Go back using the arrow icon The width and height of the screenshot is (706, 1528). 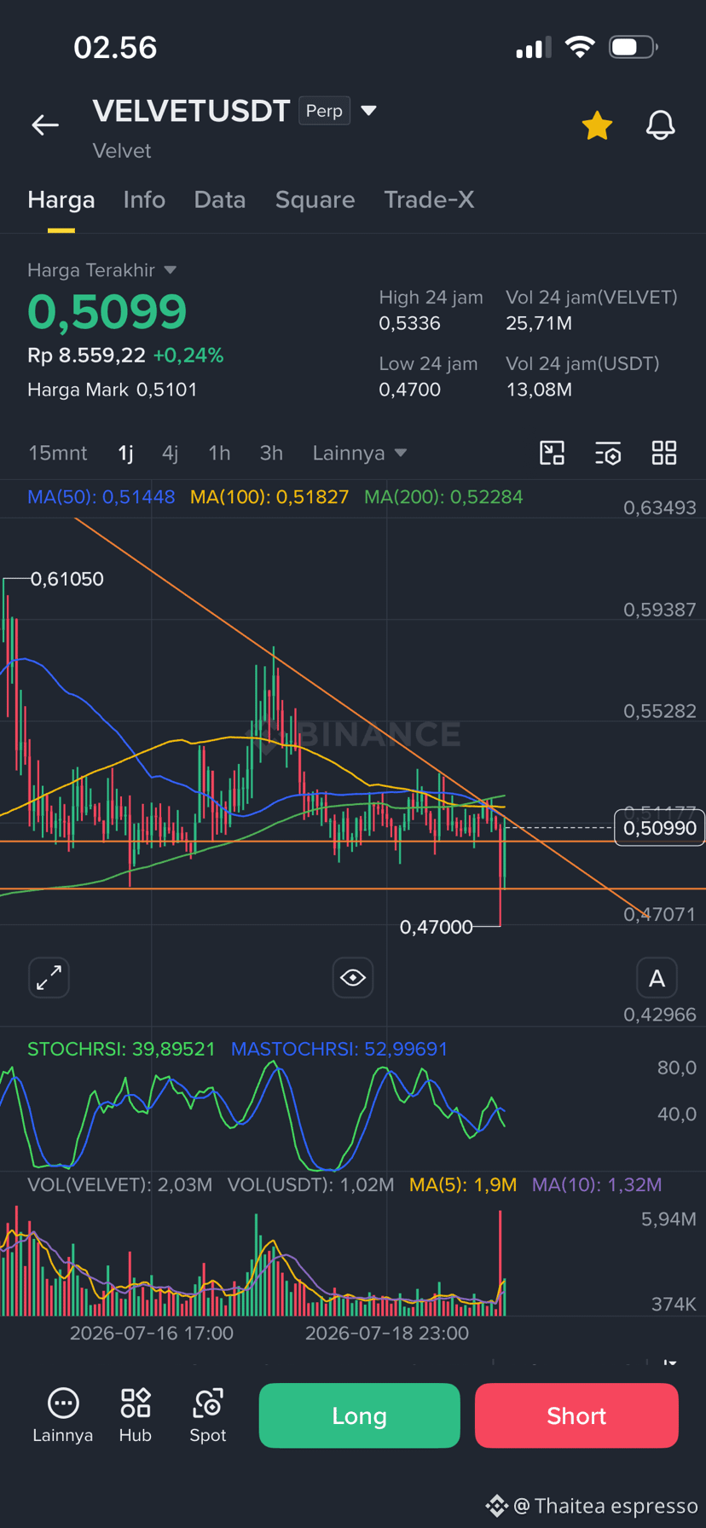coord(45,125)
